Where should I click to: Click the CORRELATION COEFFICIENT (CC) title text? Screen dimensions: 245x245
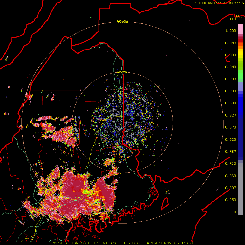tap(86, 243)
